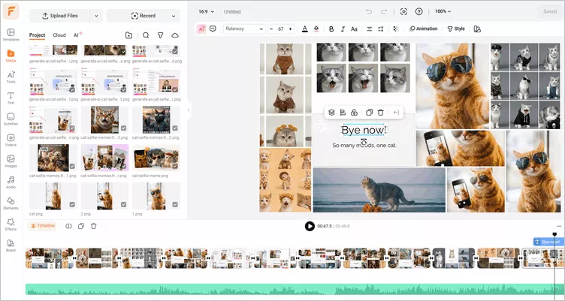Click the Upload Files button

[x=60, y=16]
